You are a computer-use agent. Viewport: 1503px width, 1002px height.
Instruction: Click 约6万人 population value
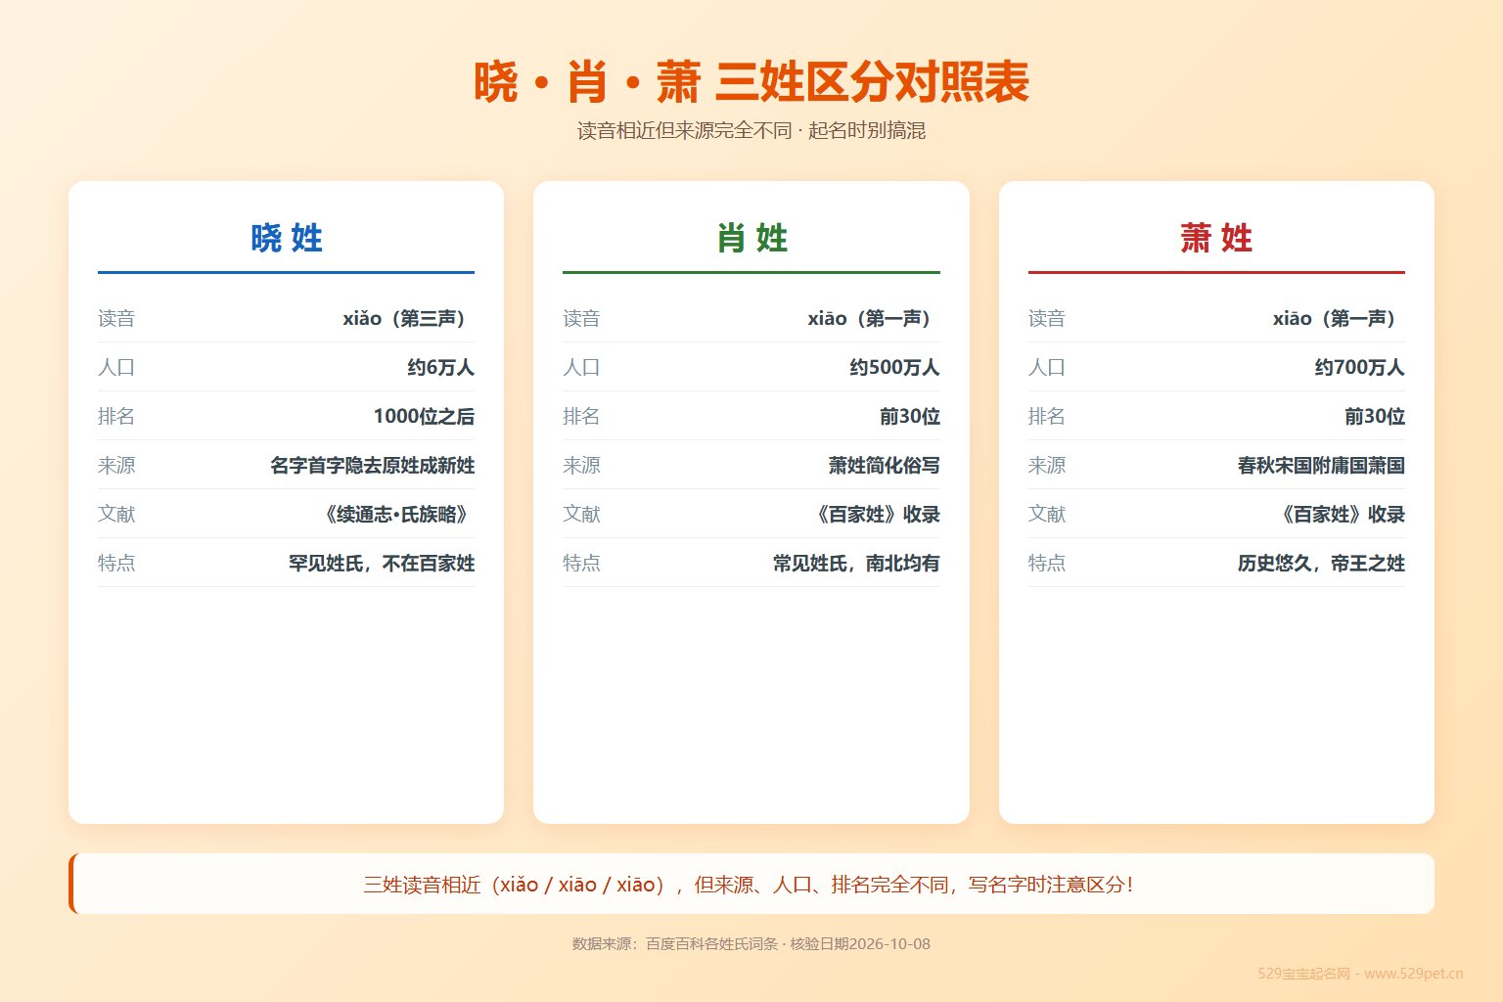pos(440,367)
